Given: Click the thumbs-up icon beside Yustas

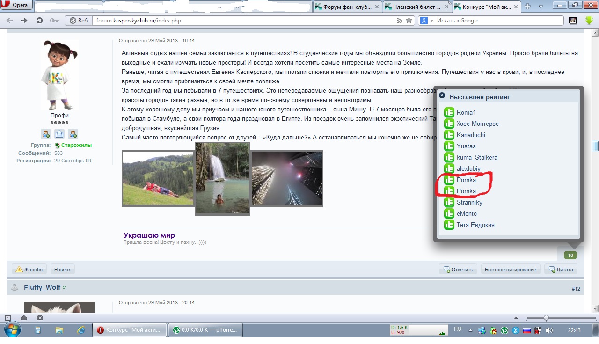Looking at the screenshot, I should click(449, 146).
